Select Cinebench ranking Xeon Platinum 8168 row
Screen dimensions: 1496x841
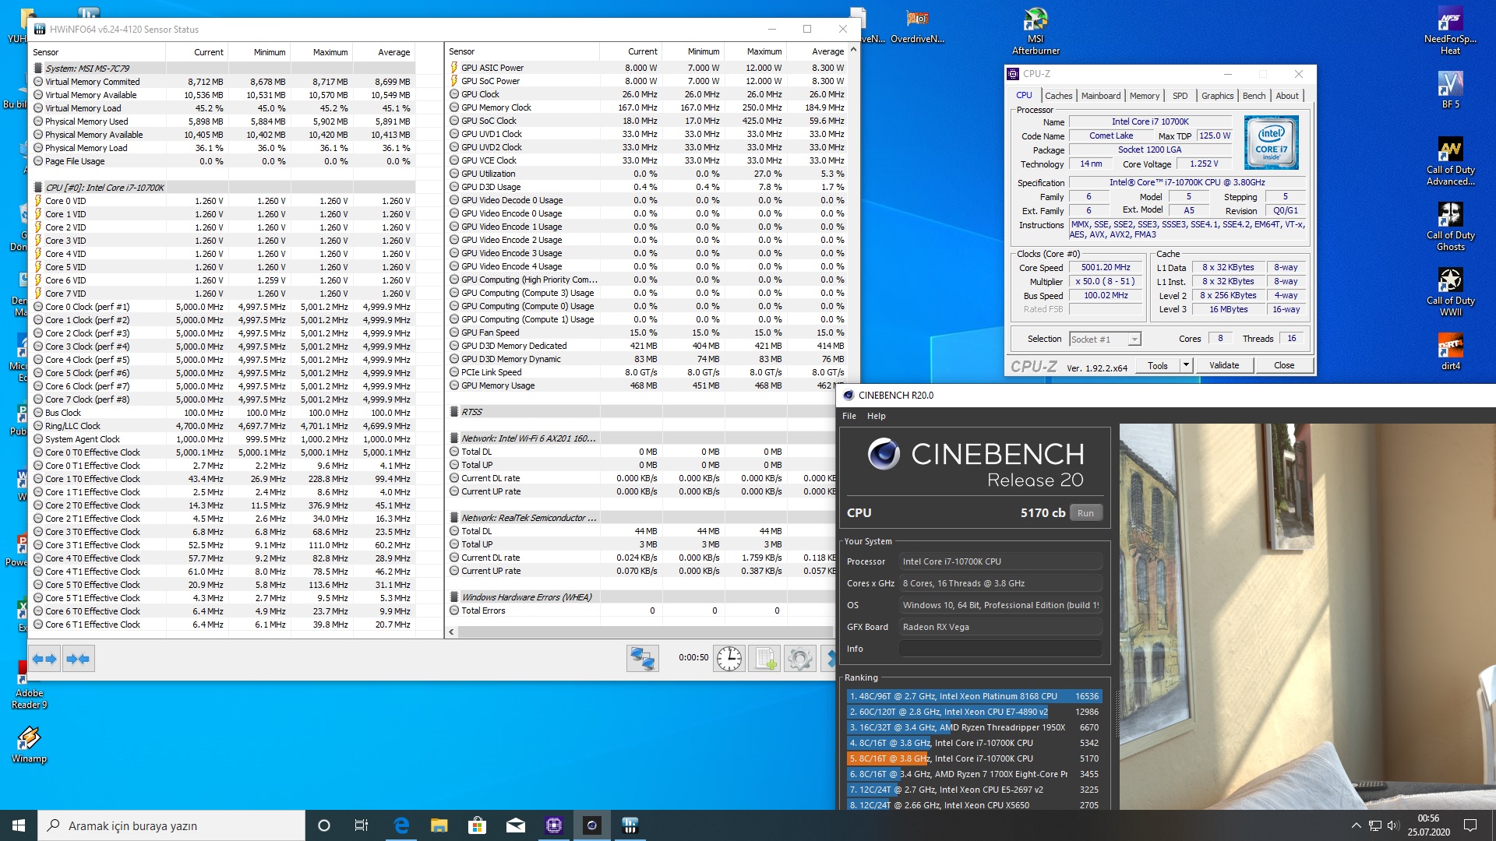click(974, 696)
